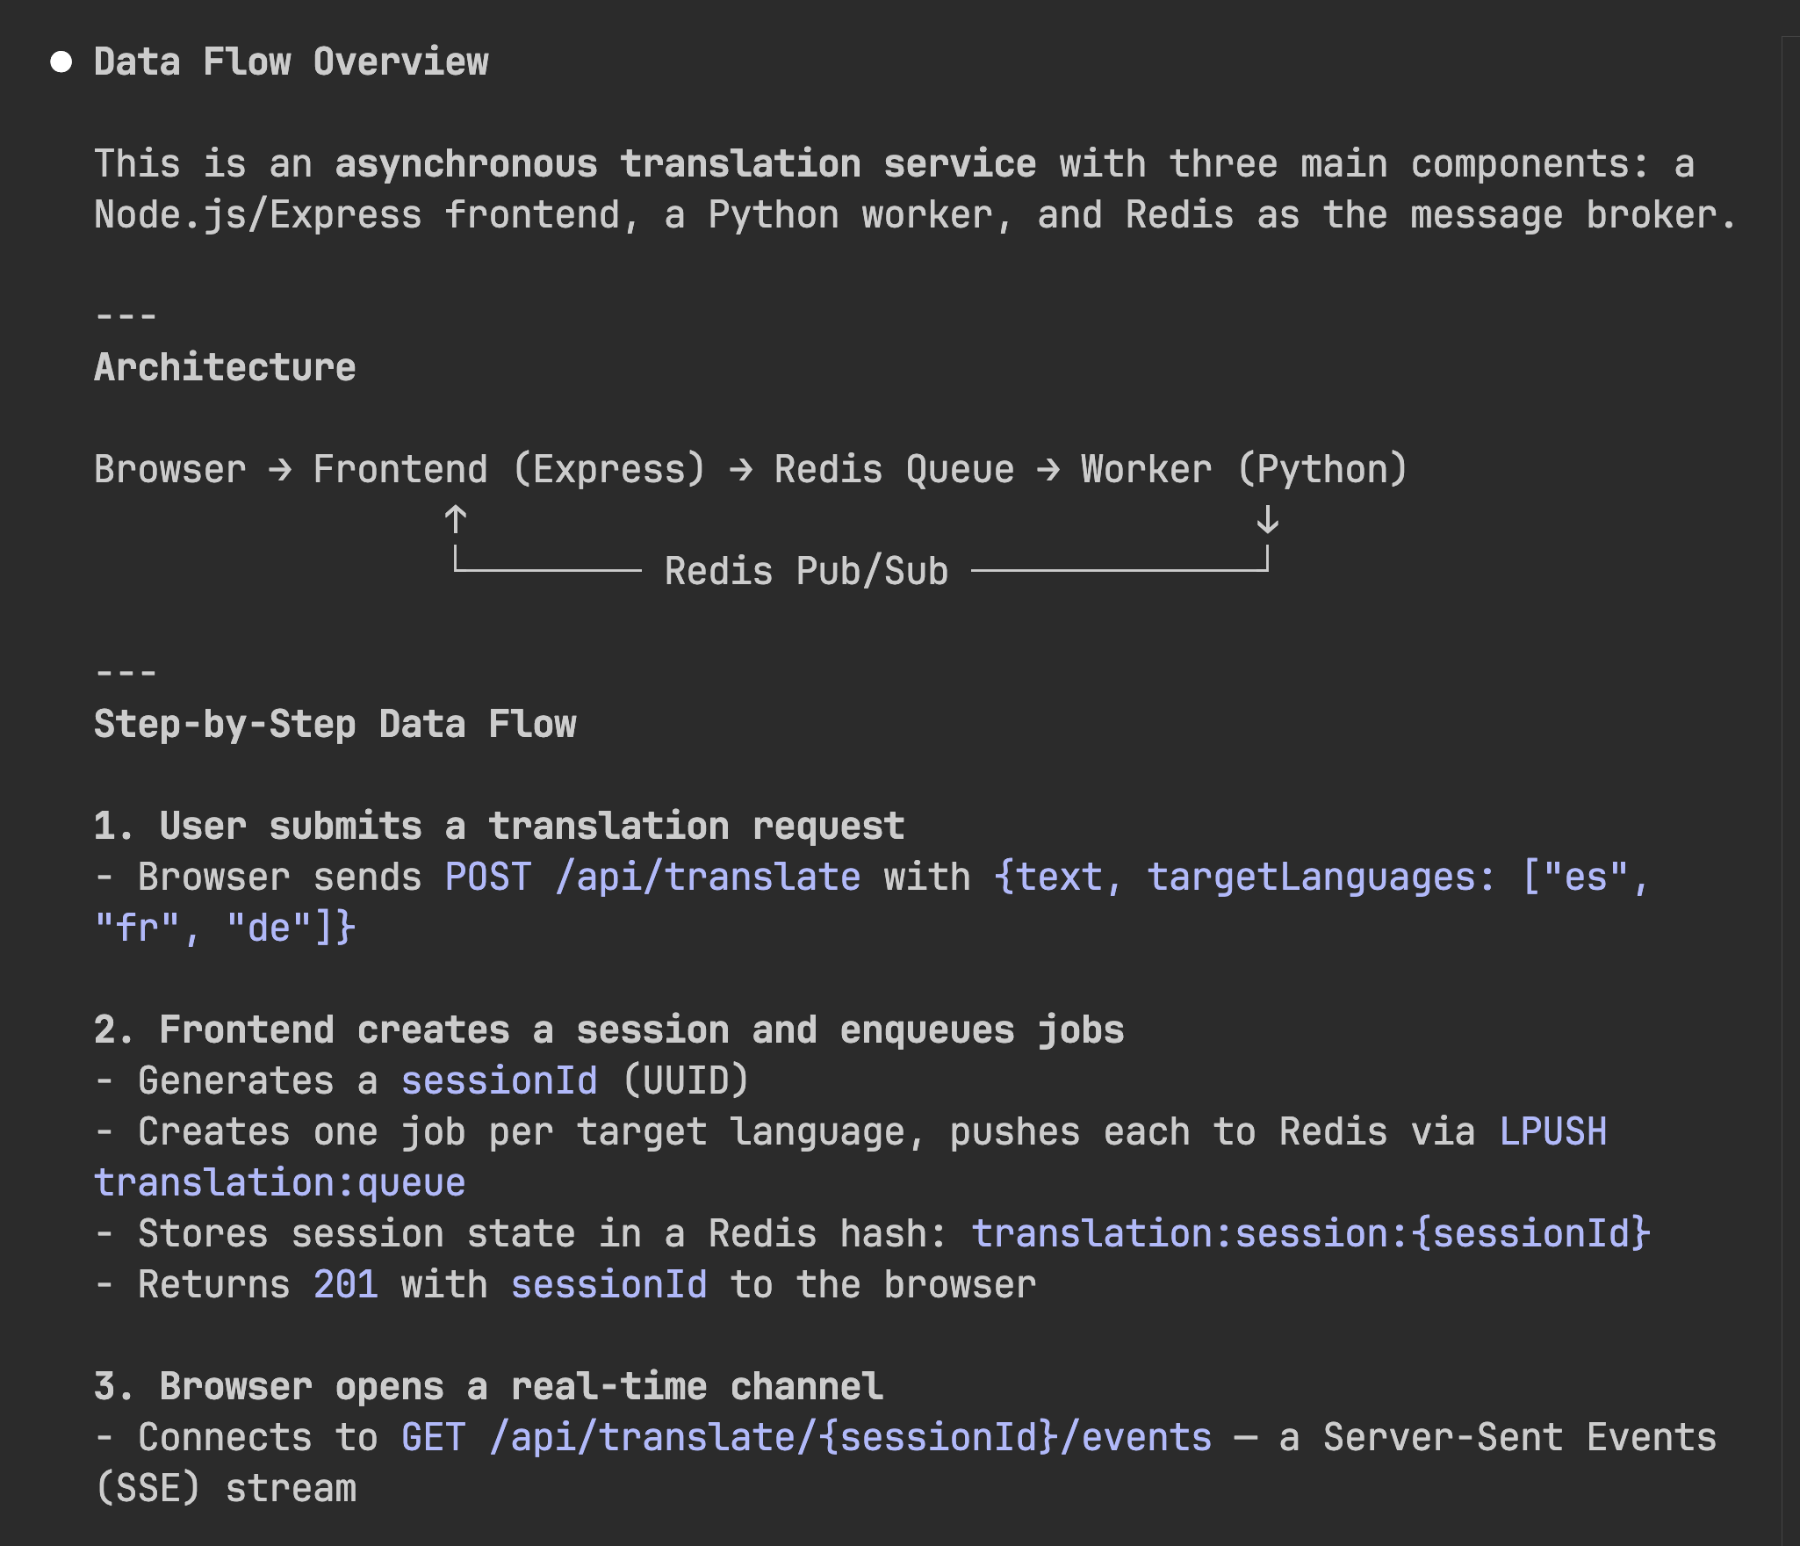Click heading 3, Browser opens a real-time channel
The width and height of the screenshot is (1800, 1546).
(x=488, y=1387)
